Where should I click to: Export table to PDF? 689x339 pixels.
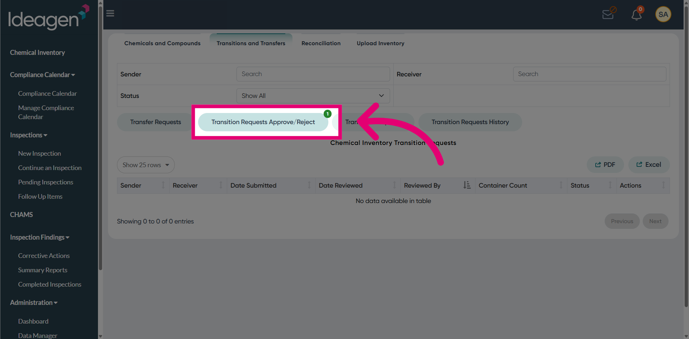[605, 165]
